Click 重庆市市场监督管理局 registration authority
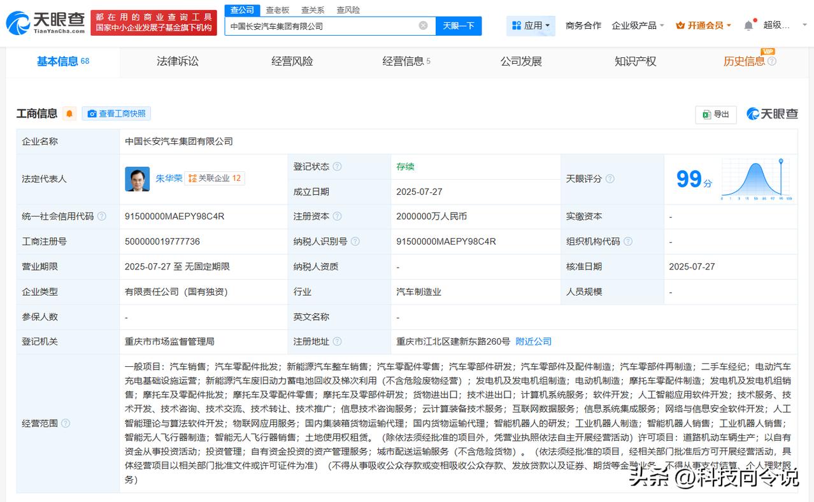814x502 pixels. pyautogui.click(x=169, y=341)
